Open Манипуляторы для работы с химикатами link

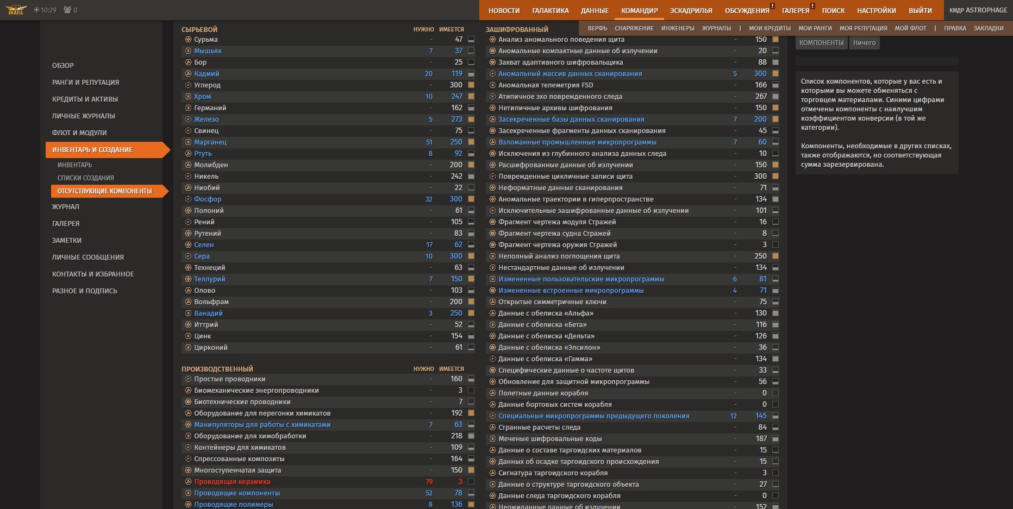point(262,425)
